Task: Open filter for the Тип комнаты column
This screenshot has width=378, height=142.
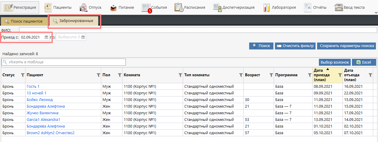Action: click(241, 75)
